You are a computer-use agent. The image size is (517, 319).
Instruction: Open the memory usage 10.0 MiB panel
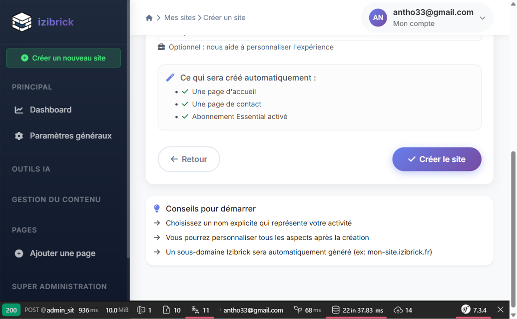pos(117,310)
